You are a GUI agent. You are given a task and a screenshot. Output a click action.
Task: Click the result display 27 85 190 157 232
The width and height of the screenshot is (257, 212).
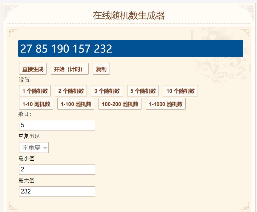tap(131, 49)
